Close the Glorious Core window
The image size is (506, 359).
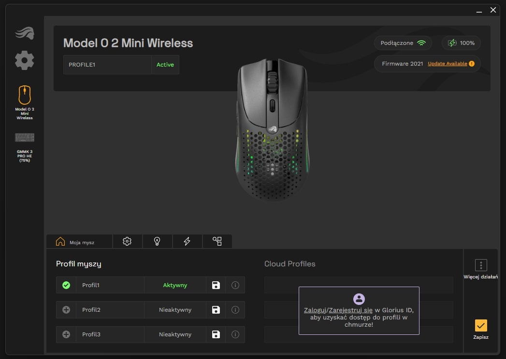coord(493,10)
